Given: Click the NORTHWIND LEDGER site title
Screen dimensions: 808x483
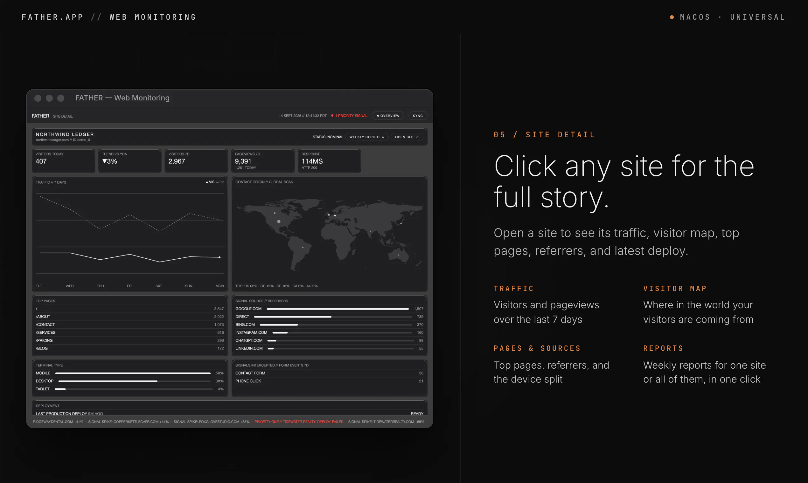Looking at the screenshot, I should point(65,134).
